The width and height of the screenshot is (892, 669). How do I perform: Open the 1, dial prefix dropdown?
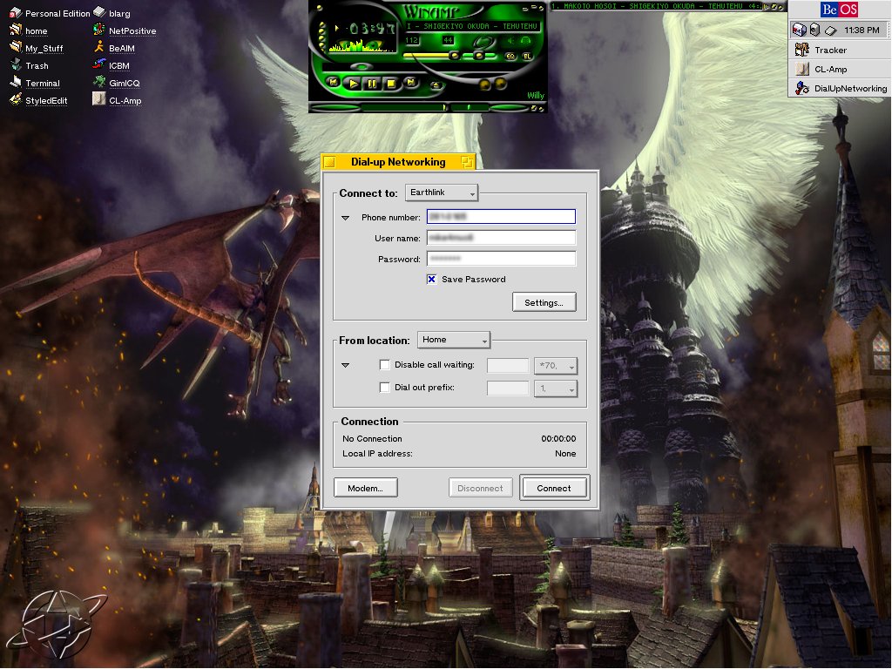[x=556, y=389]
